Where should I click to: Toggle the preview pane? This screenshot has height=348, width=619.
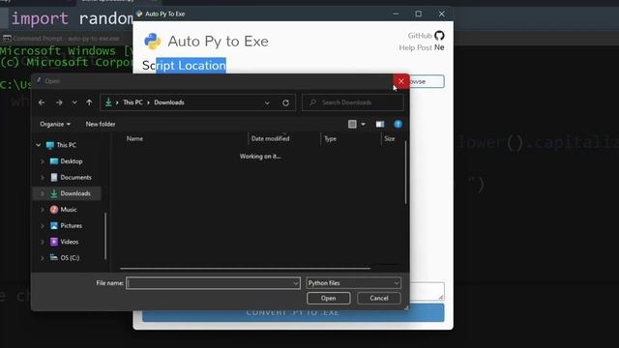(x=380, y=125)
